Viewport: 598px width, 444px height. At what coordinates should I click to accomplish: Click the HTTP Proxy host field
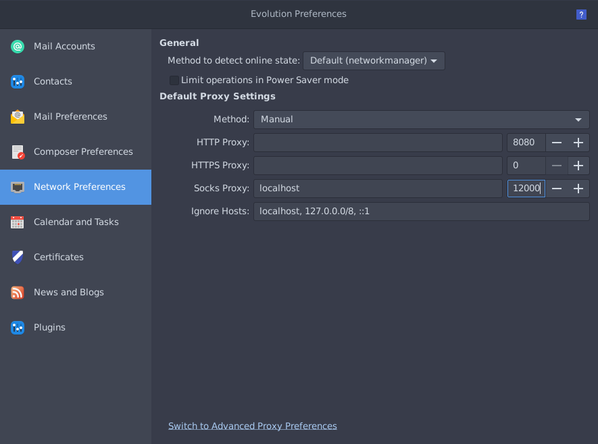click(x=378, y=143)
